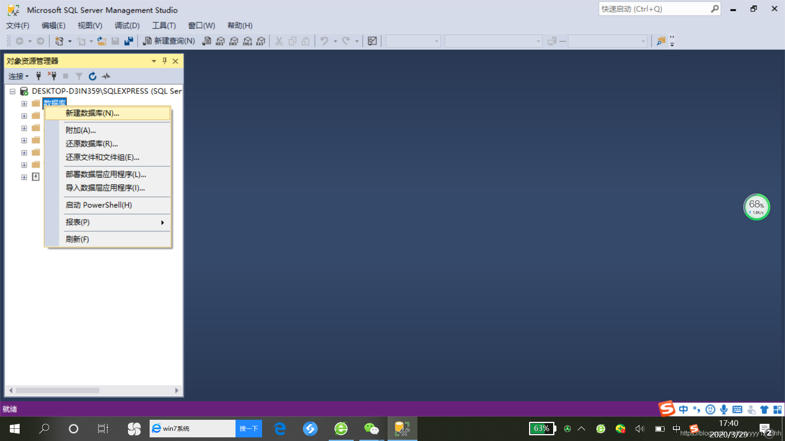Choose 启动 PowerShell(H) menu item
This screenshot has width=785, height=441.
coord(108,205)
